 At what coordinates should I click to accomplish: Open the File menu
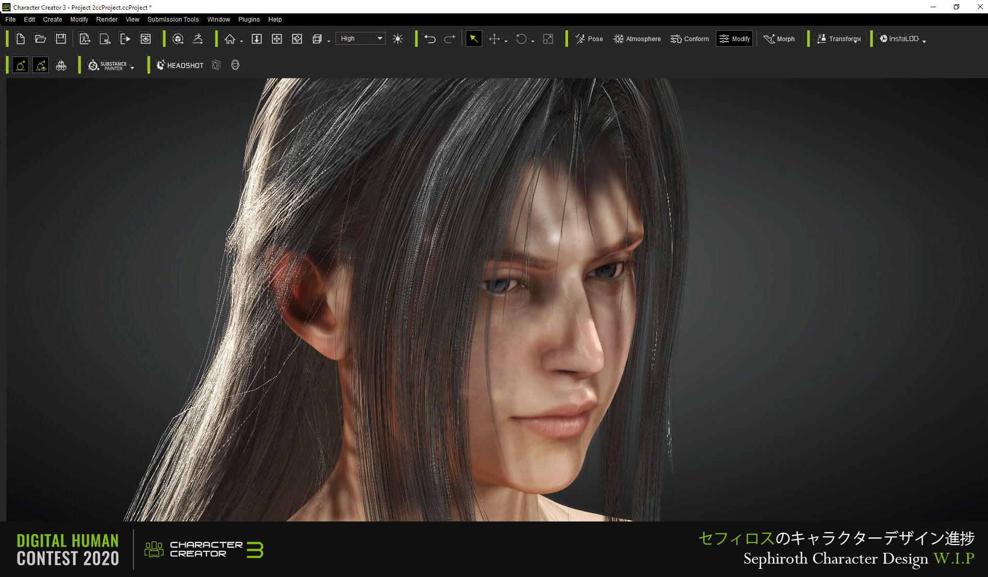pos(10,20)
